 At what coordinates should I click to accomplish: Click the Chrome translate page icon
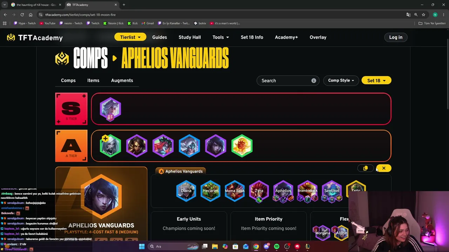click(x=408, y=15)
